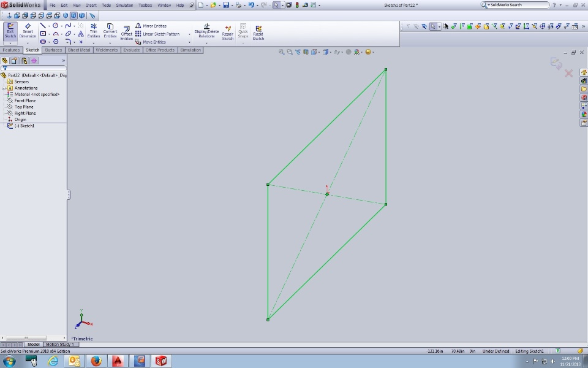Click the Convert Entities tool
588x368 pixels.
coord(110,31)
